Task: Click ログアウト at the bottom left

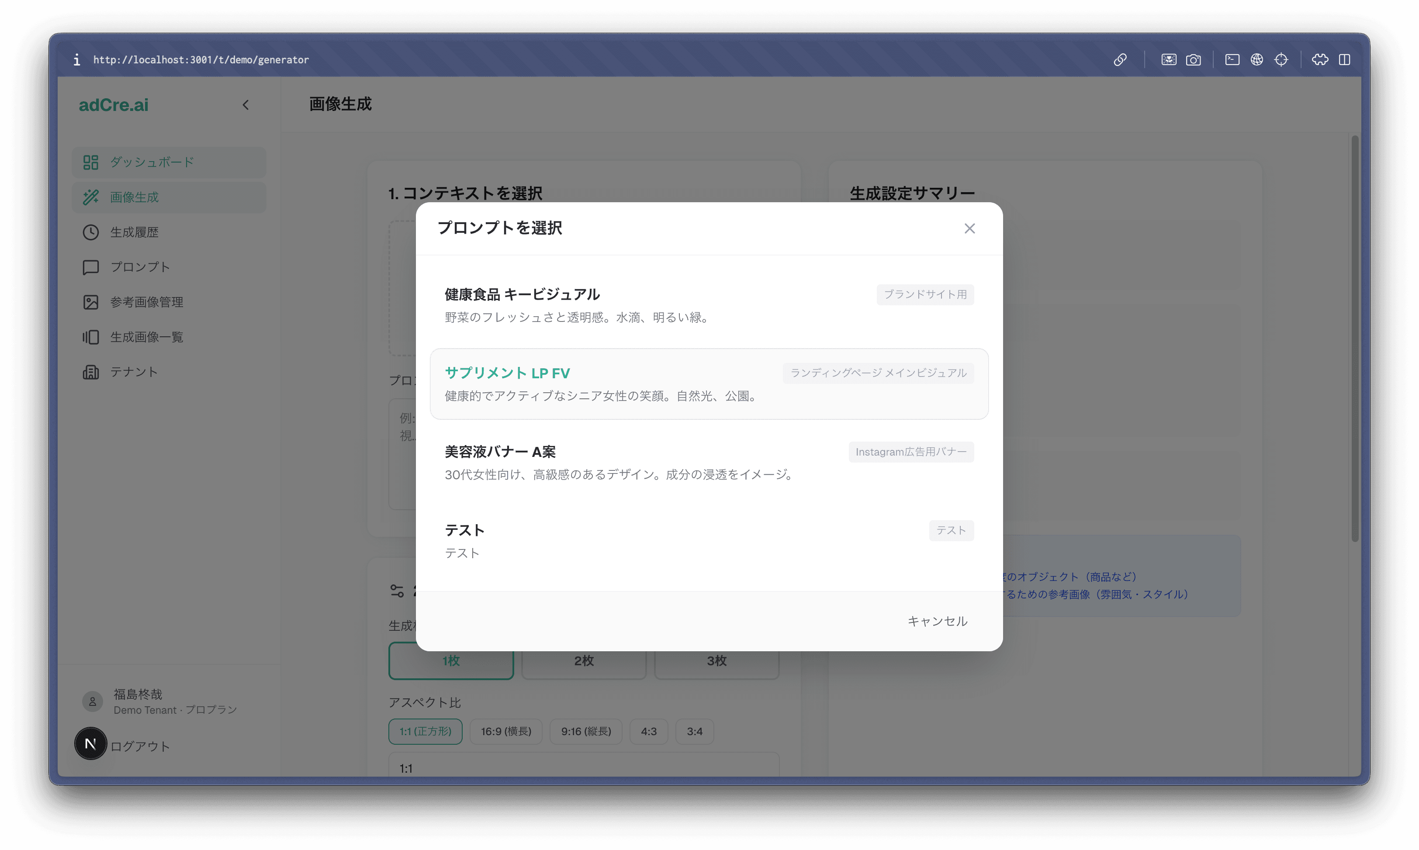Action: pos(139,746)
